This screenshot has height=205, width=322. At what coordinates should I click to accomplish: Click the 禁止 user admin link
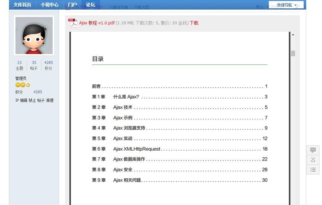32,100
